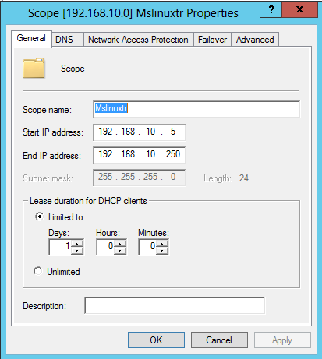The height and width of the screenshot is (359, 322).
Task: Click the Cancel button
Action: point(219,340)
